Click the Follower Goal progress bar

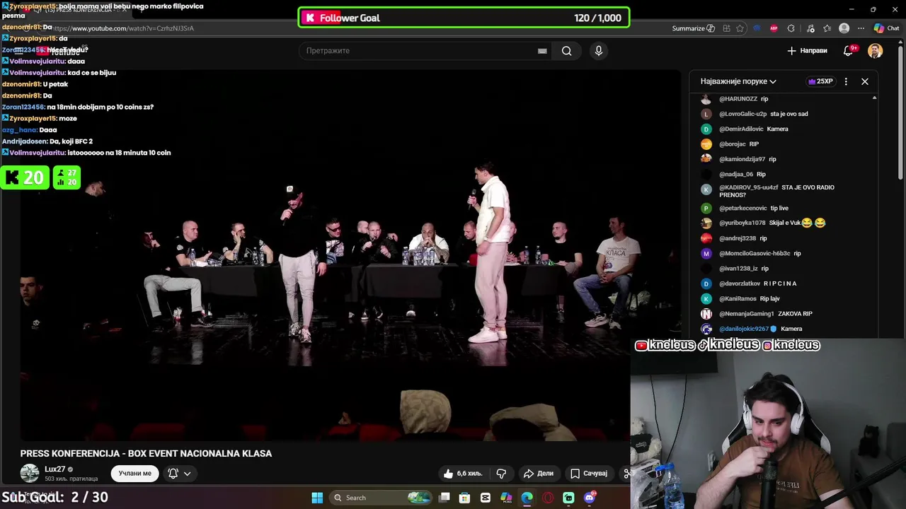point(464,18)
